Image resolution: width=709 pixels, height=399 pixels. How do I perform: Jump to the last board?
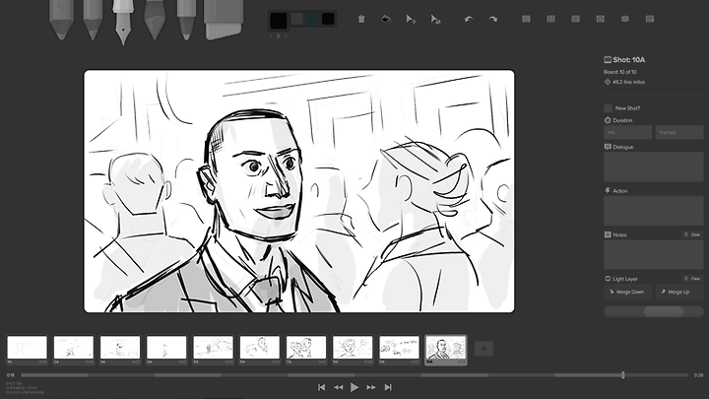pos(388,387)
